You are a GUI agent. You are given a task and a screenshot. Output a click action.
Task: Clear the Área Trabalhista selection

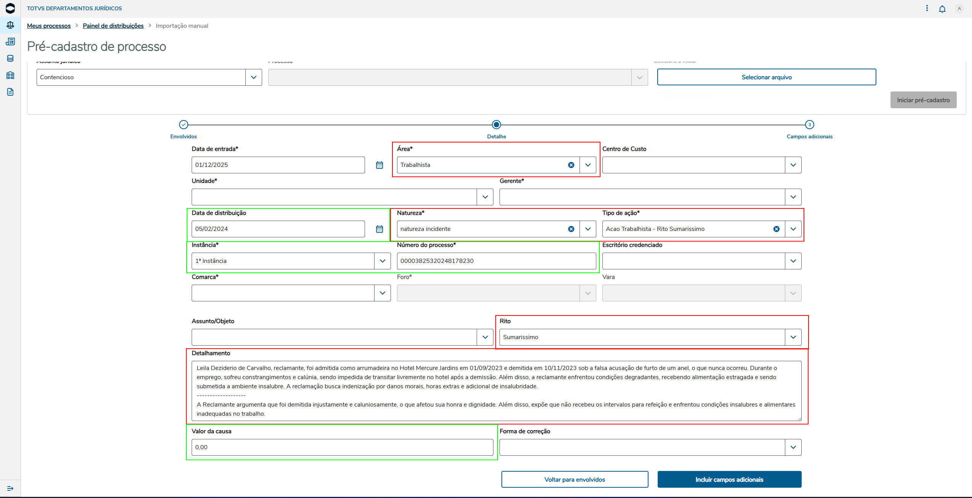571,165
